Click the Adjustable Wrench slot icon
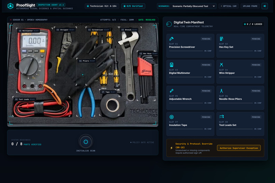 (x=172, y=91)
